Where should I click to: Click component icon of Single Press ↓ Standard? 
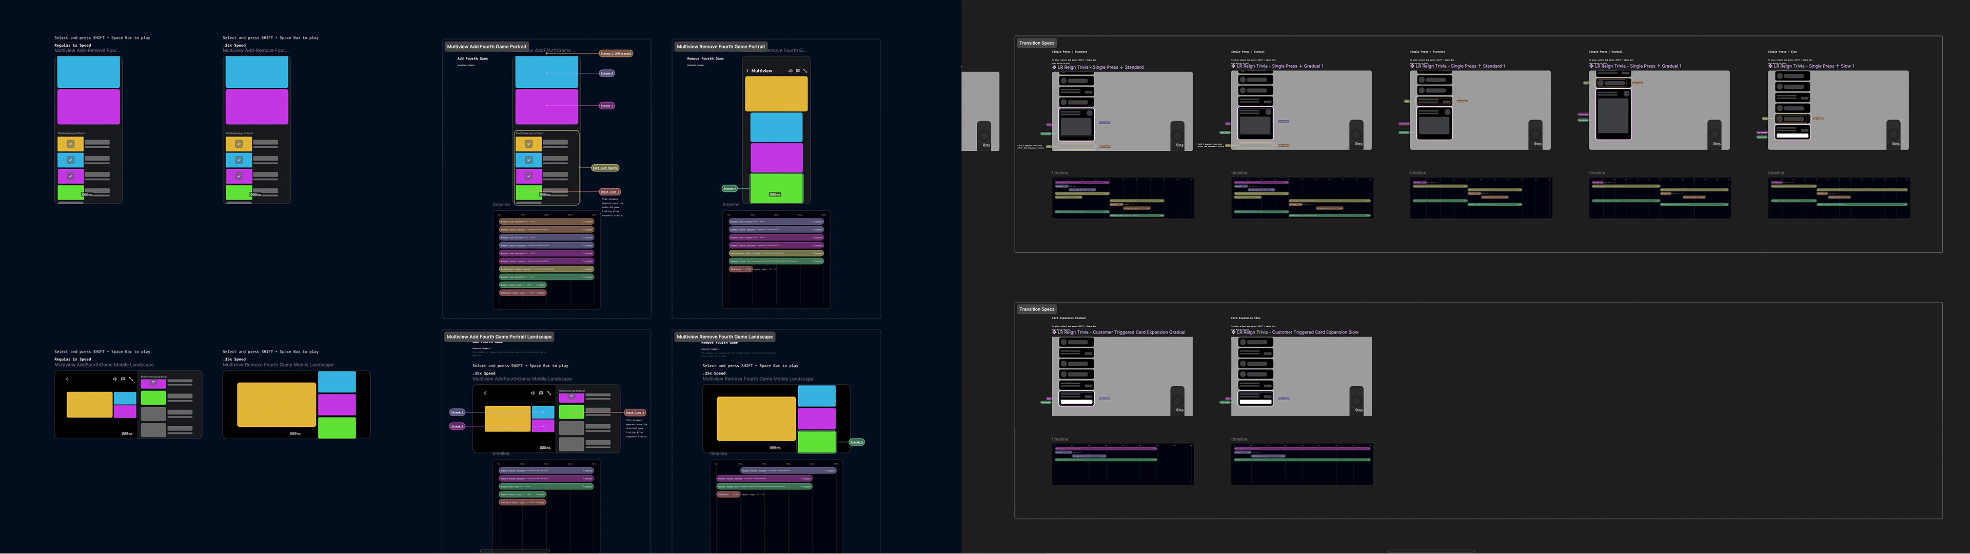point(1054,67)
